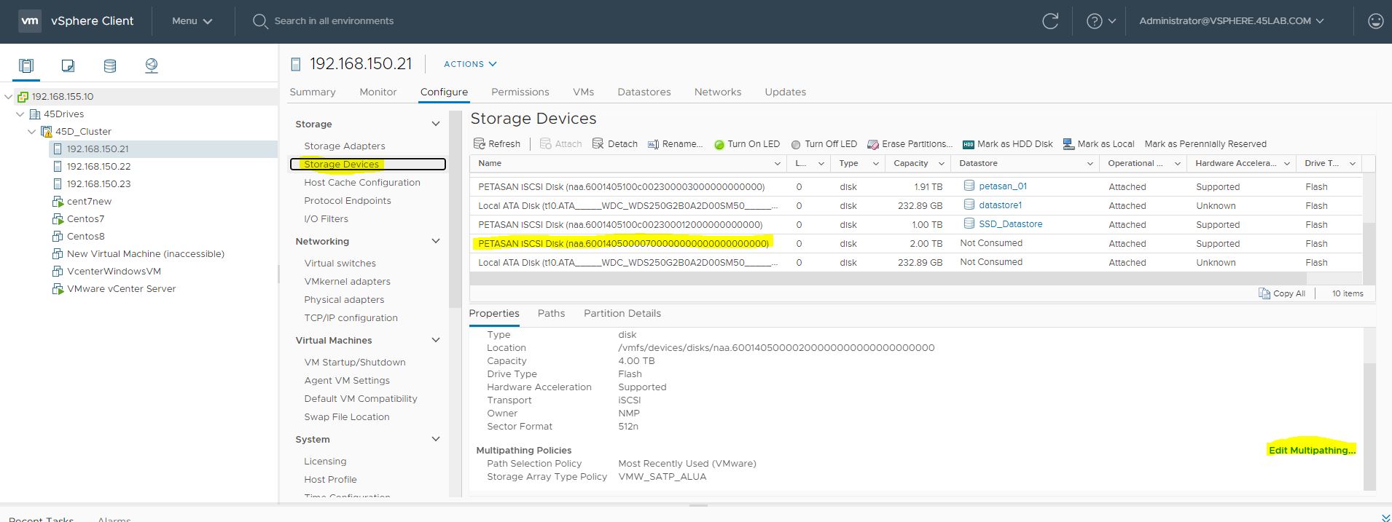Open the Storage inventory view icon
Image resolution: width=1392 pixels, height=522 pixels.
[x=110, y=66]
